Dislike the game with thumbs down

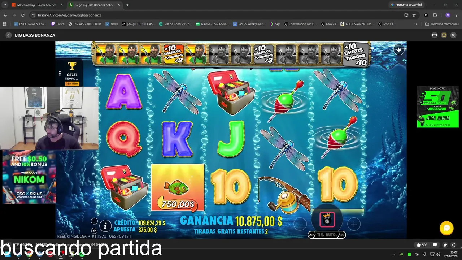coord(435,245)
